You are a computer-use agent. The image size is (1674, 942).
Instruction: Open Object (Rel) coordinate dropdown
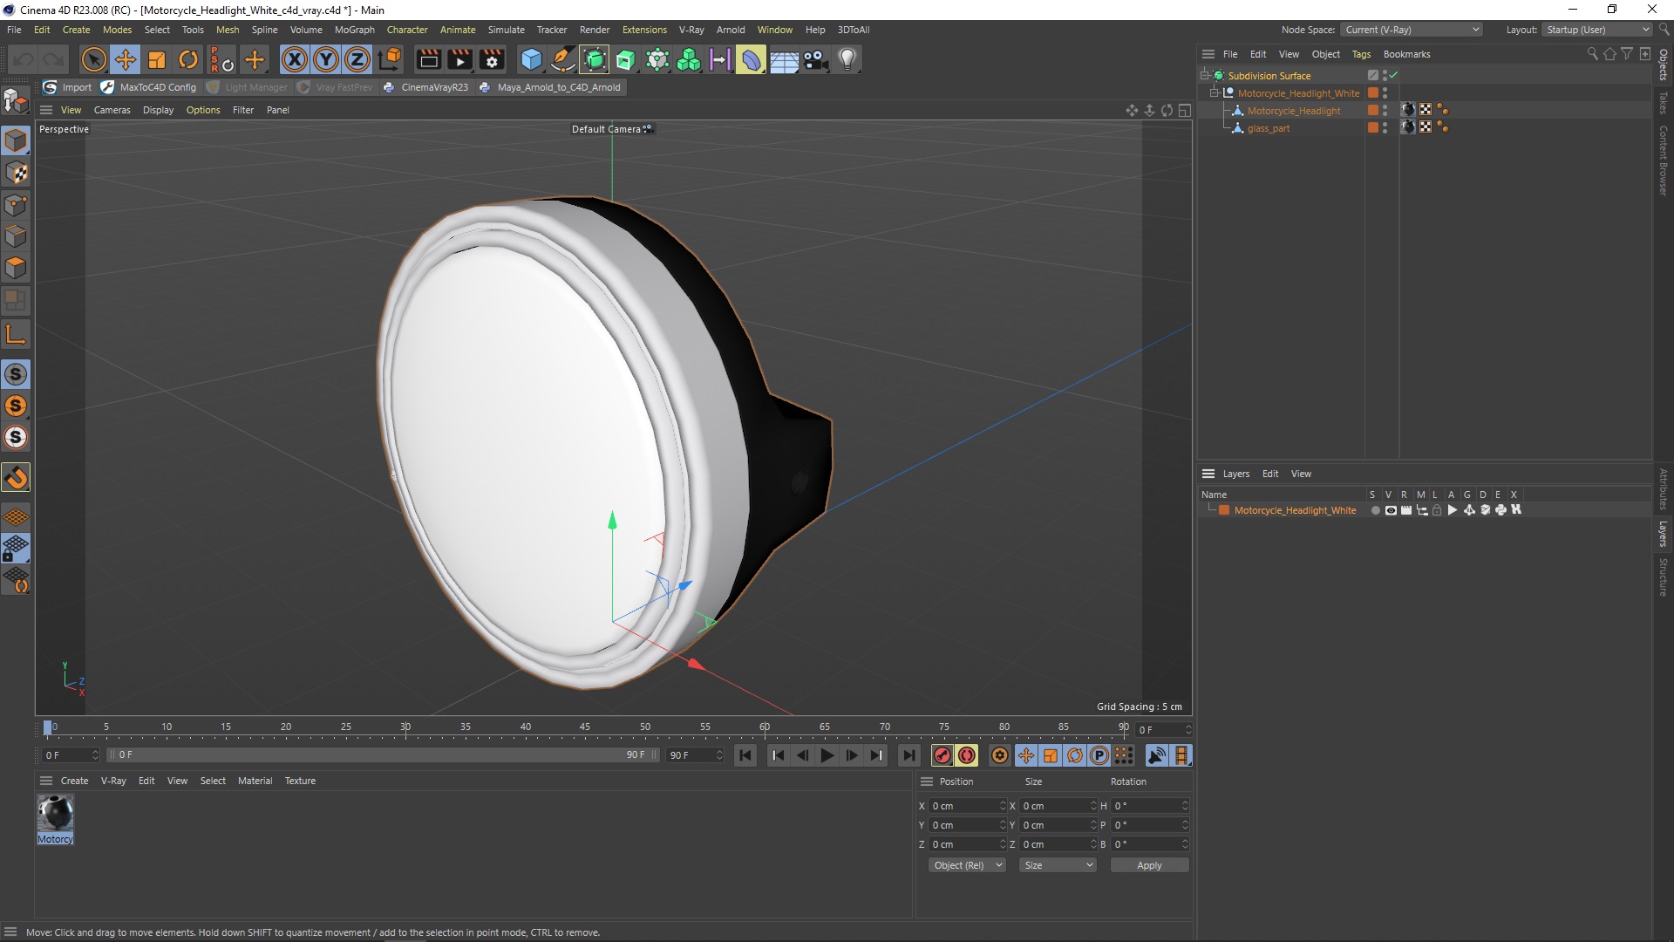[967, 865]
